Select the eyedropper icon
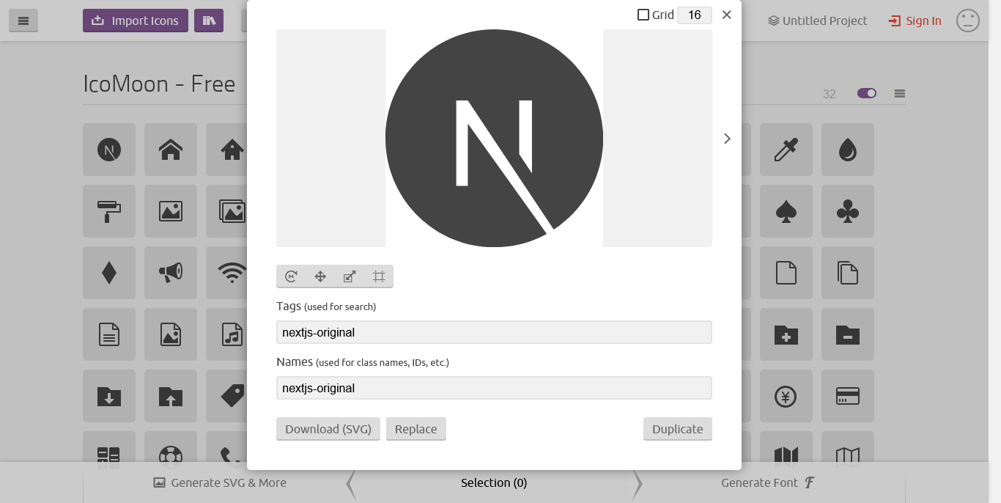 pos(786,150)
